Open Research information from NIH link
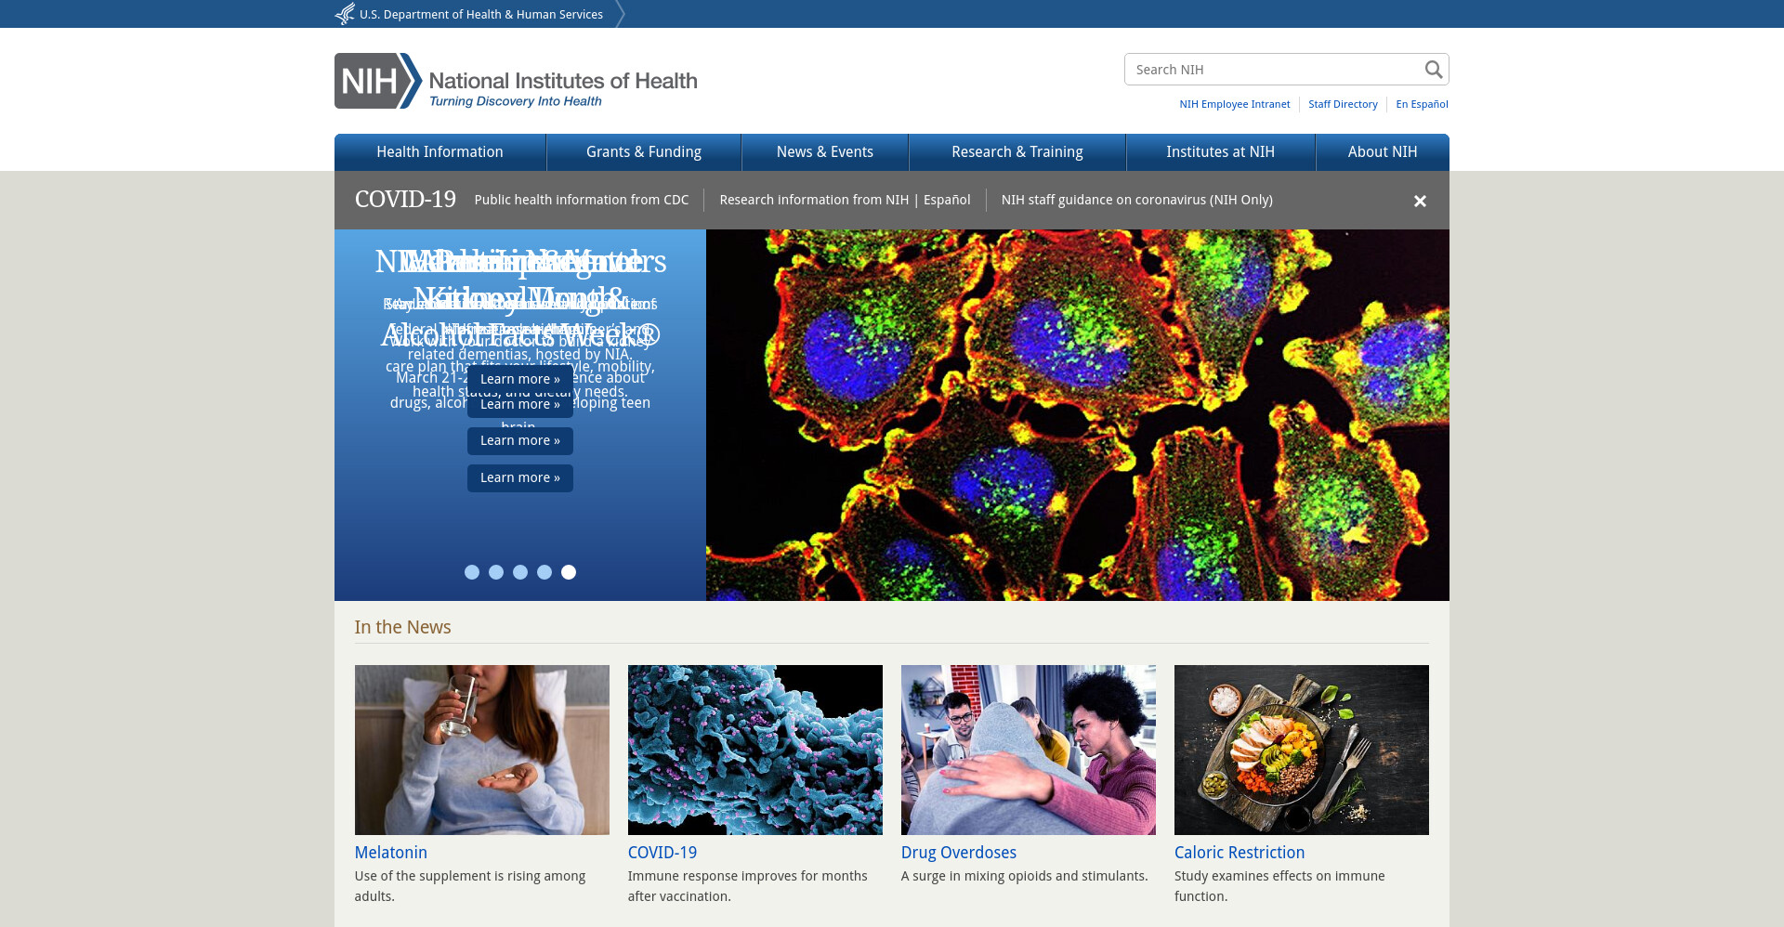The height and width of the screenshot is (927, 1784). 814,200
